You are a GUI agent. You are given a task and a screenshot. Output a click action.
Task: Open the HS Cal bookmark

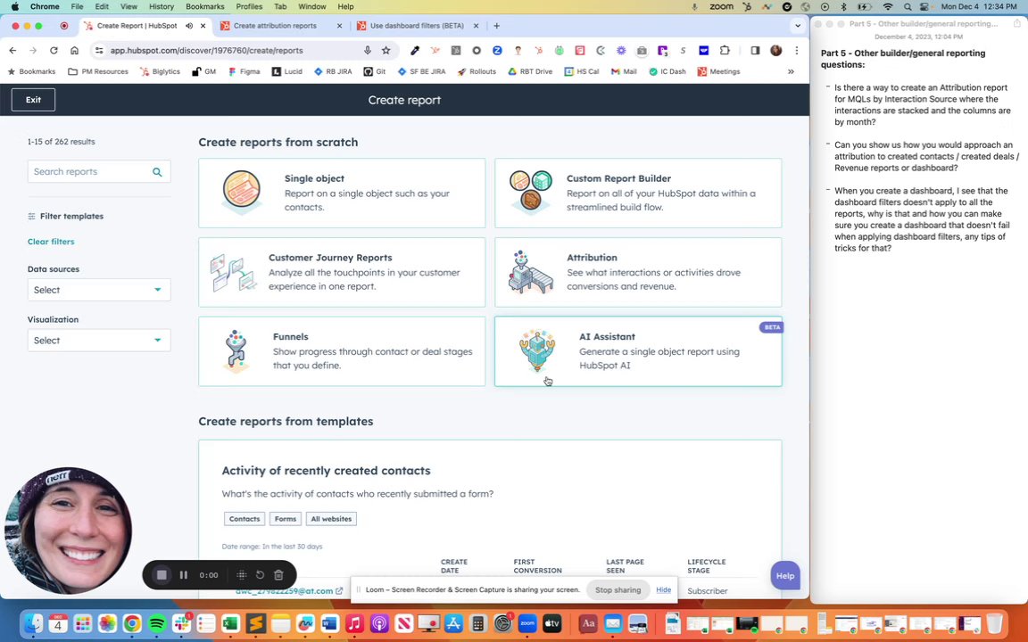coord(582,71)
